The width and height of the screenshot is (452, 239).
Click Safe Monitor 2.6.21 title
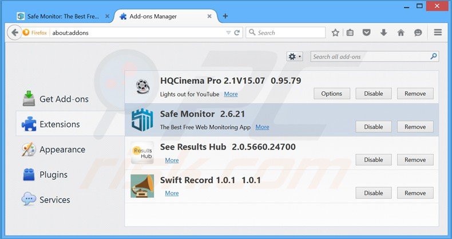click(203, 114)
